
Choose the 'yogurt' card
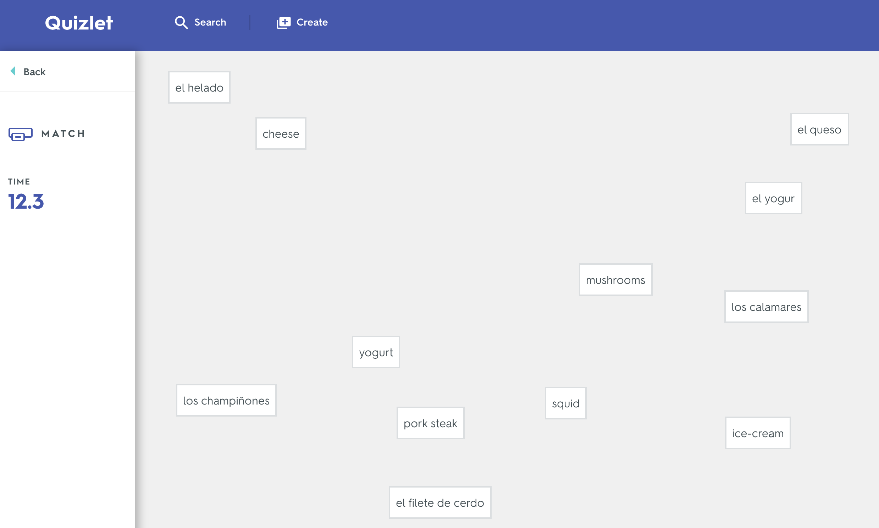coord(376,352)
